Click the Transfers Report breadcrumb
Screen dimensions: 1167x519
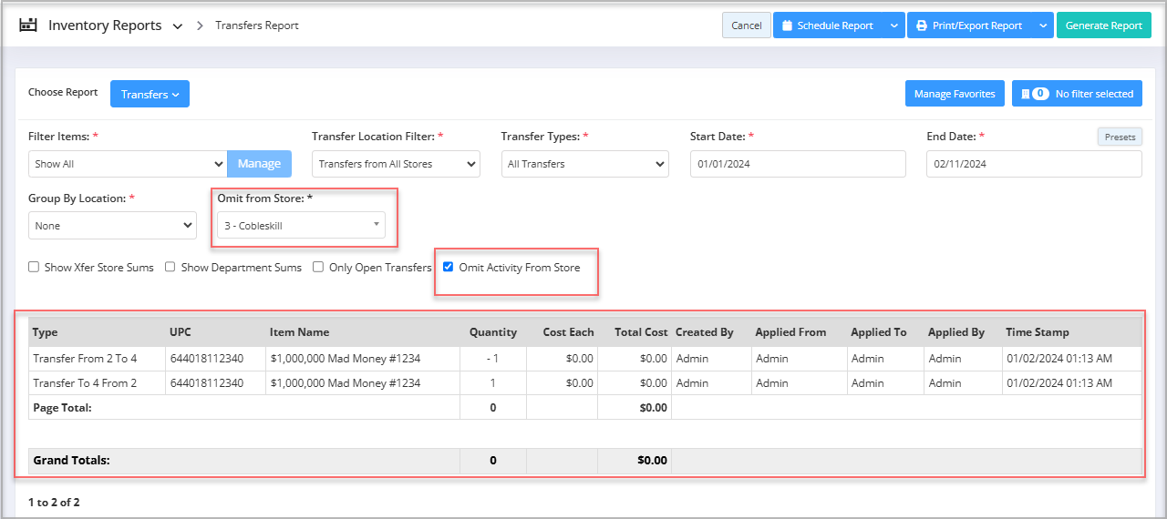pos(257,25)
